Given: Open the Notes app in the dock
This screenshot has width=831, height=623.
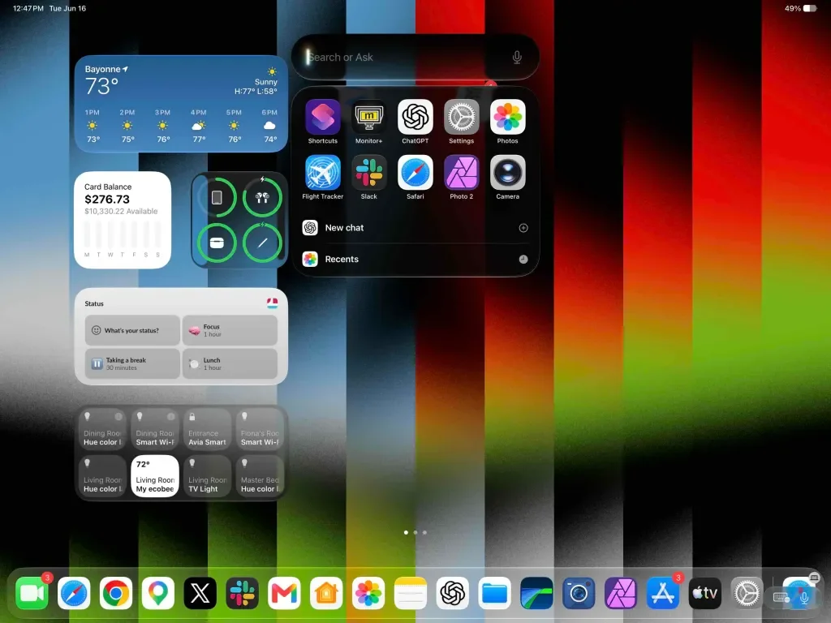Looking at the screenshot, I should point(410,593).
